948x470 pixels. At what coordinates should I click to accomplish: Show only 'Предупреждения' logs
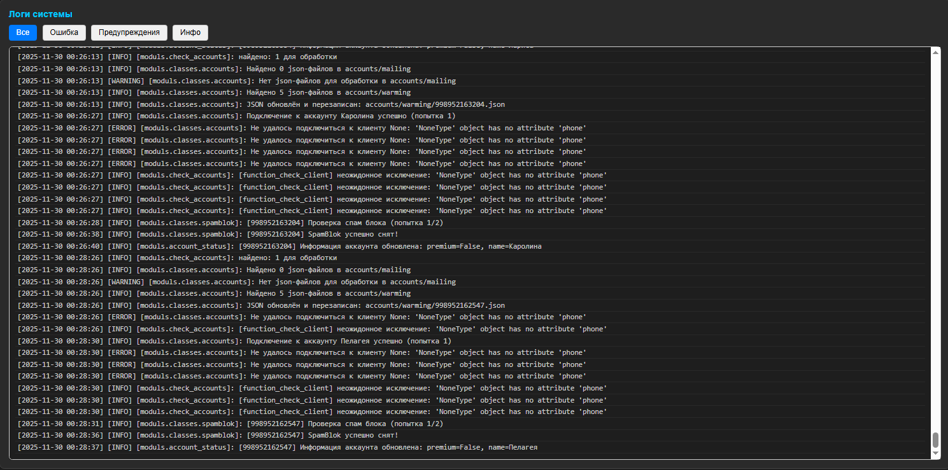pos(129,32)
